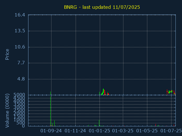The height and width of the screenshot is (136, 182).
Task: Select the 13.5 price axis label
Action: tap(20, 31)
